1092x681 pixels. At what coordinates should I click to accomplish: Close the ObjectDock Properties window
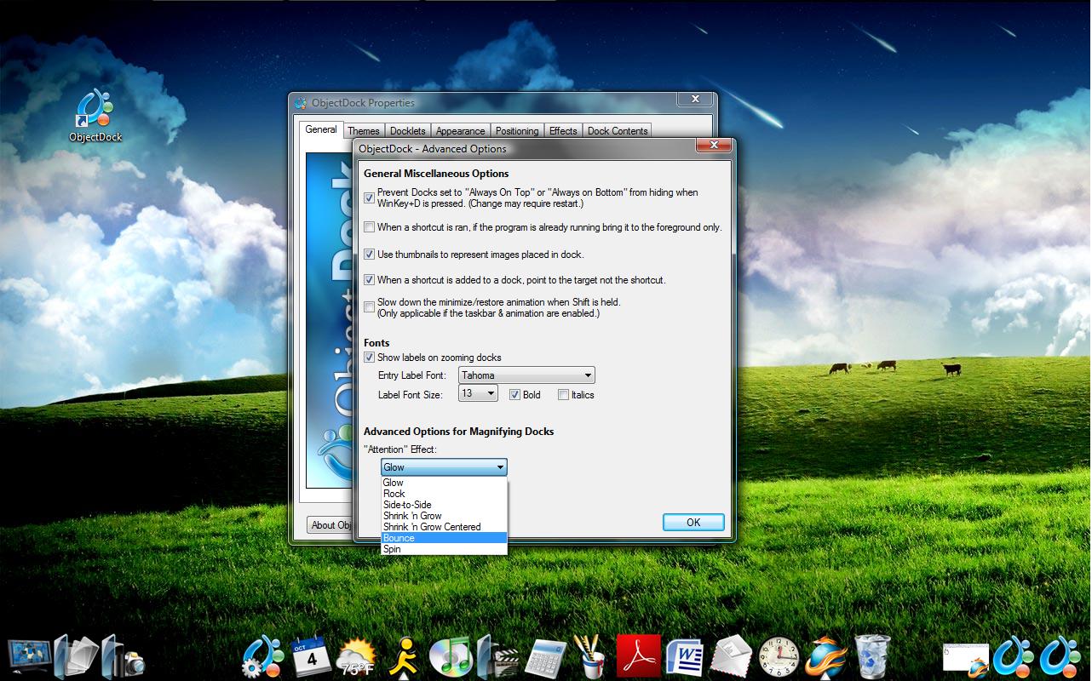[695, 100]
